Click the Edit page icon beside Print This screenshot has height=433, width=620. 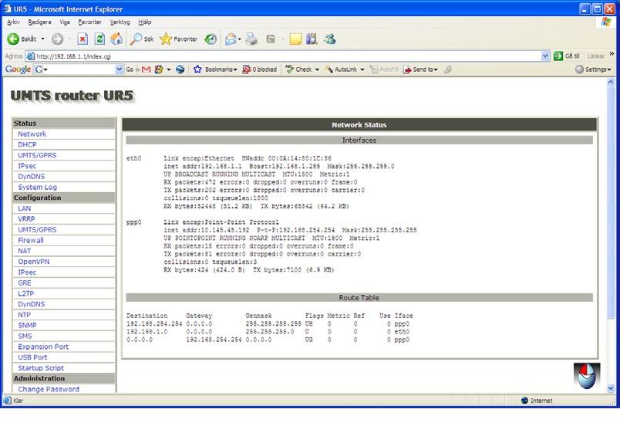tap(271, 39)
